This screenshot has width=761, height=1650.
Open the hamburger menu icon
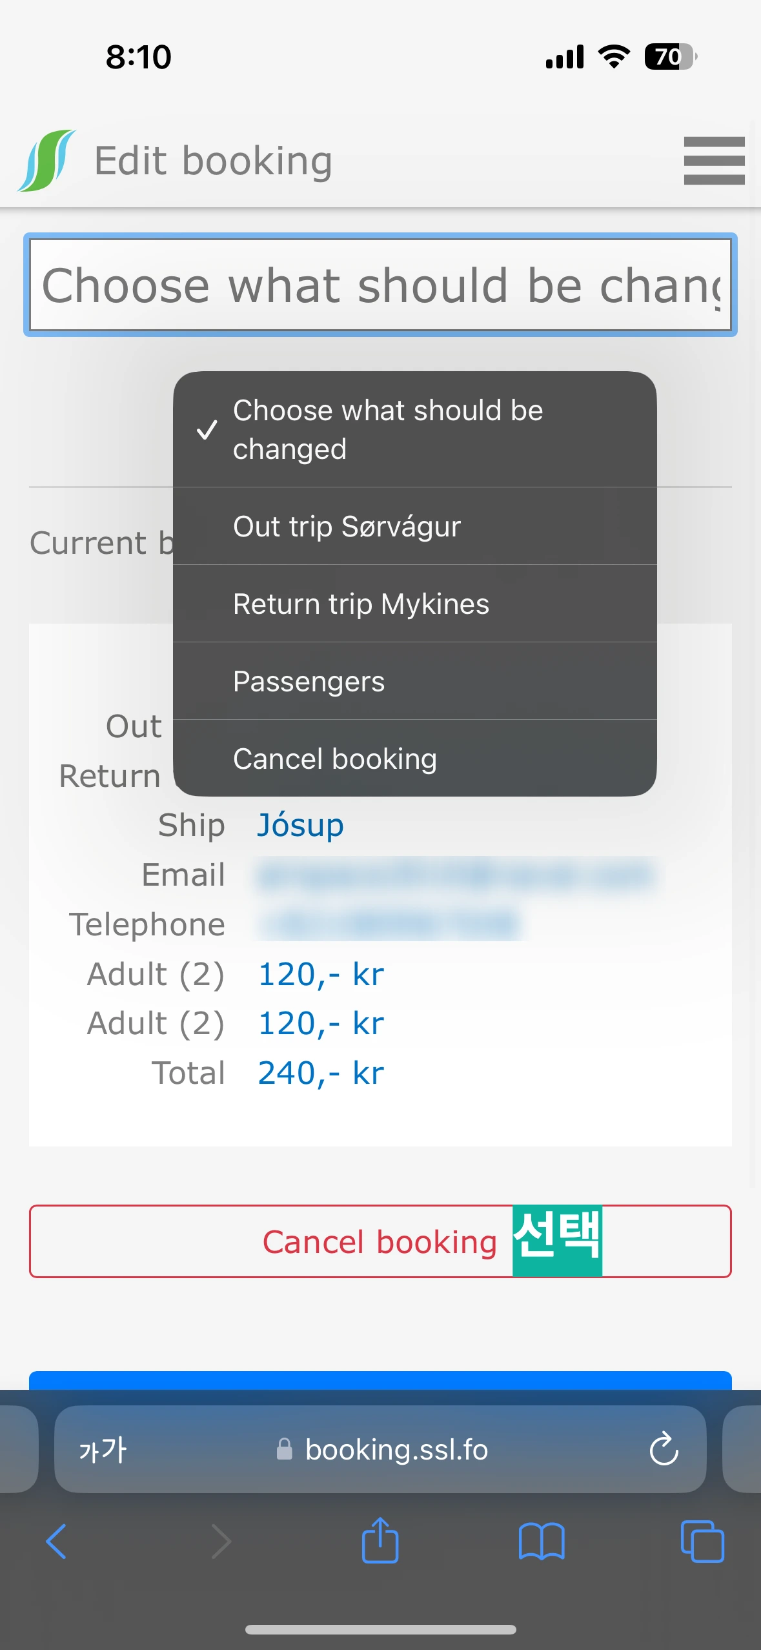coord(714,160)
